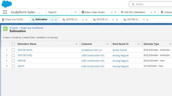Sort by Send Quote To column header
The image size is (172, 96).
point(121,44)
